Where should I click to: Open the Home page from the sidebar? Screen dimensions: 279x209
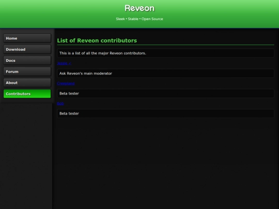[27, 38]
